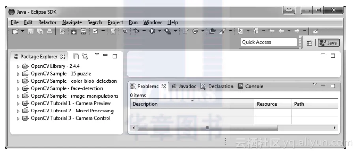Click the Open Perspective icon

tap(309, 43)
